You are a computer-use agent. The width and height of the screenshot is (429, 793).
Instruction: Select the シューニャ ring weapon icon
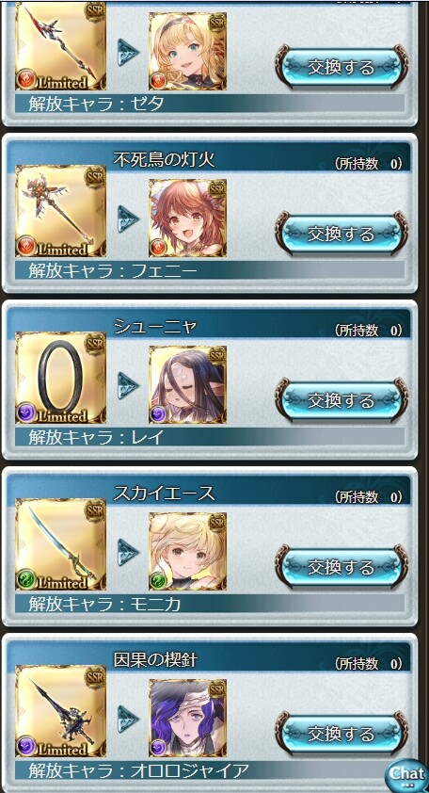(60, 378)
